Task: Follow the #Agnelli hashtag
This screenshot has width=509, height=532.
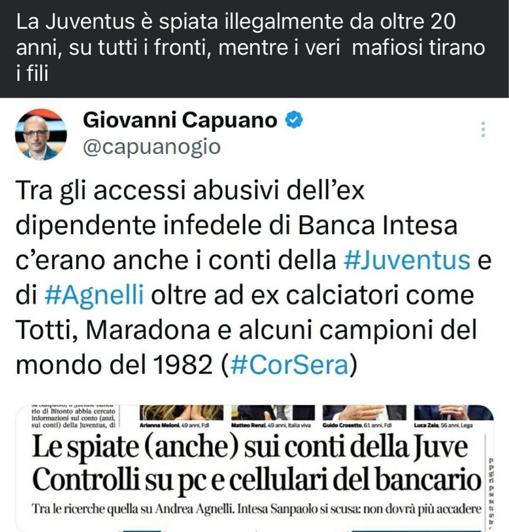Action: click(94, 295)
